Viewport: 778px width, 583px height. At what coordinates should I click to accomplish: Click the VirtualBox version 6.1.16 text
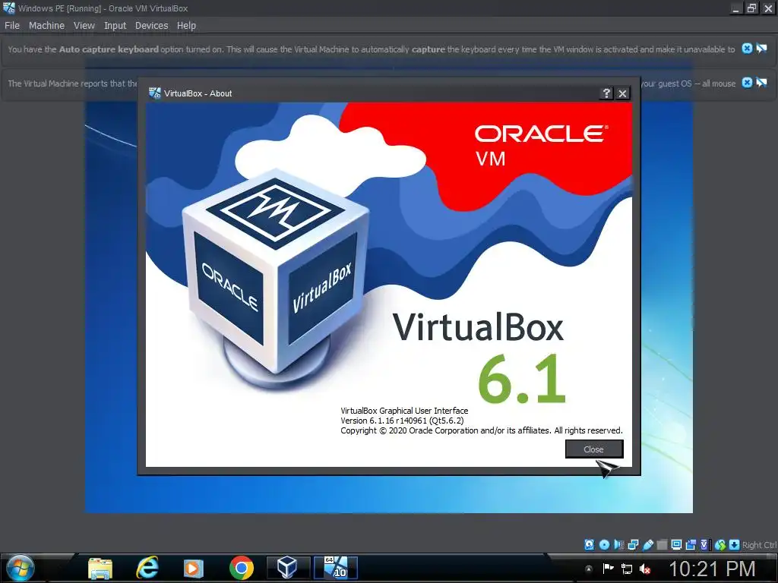tap(403, 421)
